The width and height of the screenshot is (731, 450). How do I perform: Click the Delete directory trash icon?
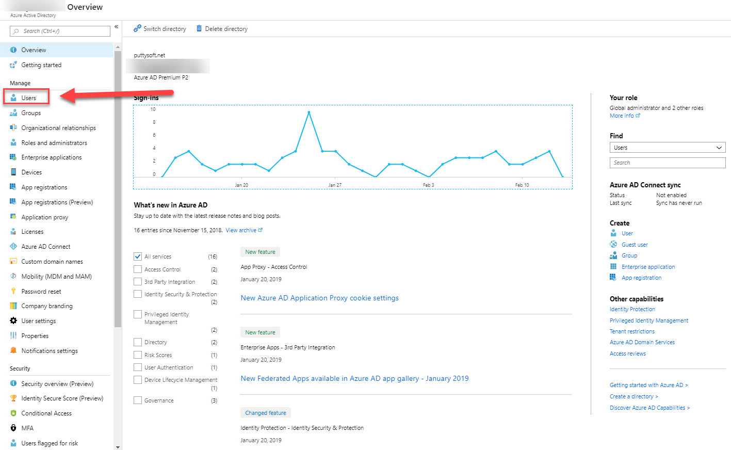pos(199,28)
